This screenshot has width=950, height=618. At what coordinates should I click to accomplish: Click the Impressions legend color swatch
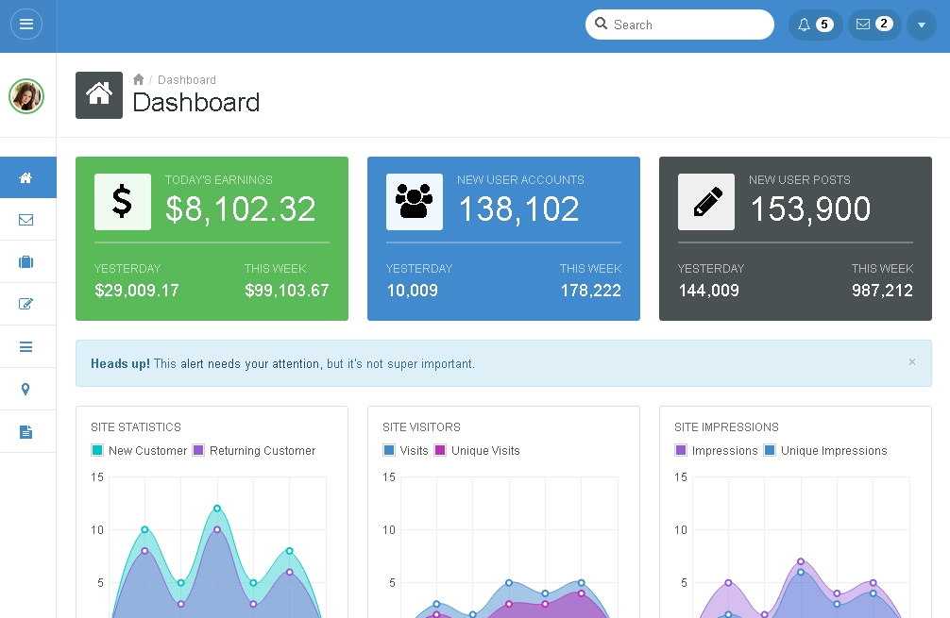click(x=681, y=451)
